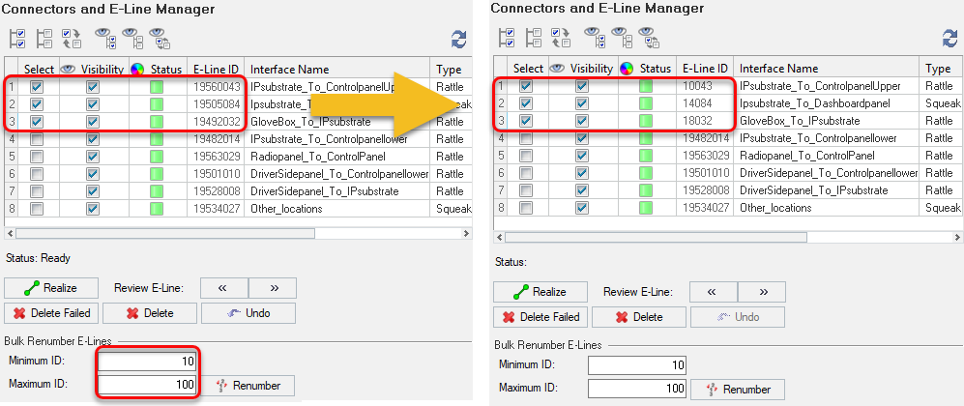The image size is (964, 406).
Task: Click Select All E-Lines icon in left panel
Action: [x=17, y=39]
